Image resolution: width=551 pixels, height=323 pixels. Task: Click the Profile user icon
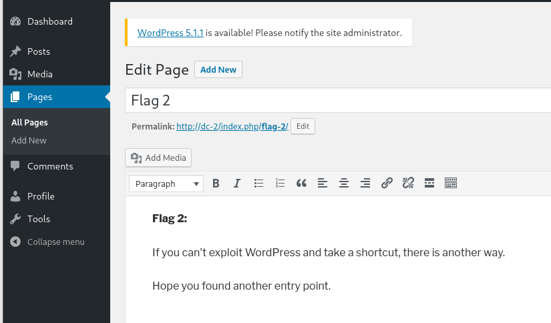(x=15, y=196)
